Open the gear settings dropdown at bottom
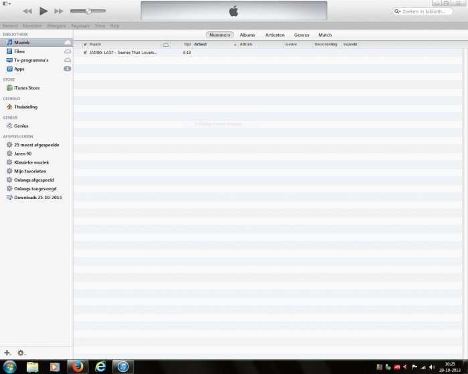This screenshot has width=468, height=374. coord(21,353)
